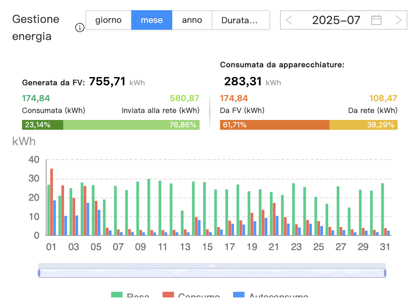
Task: Click the orange 61,71% bar segment
Action: (274, 125)
